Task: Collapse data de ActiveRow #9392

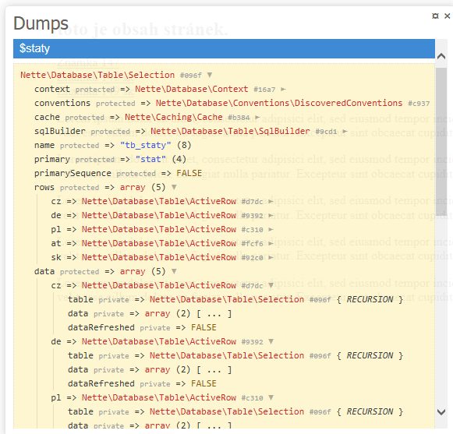Action: click(x=271, y=341)
